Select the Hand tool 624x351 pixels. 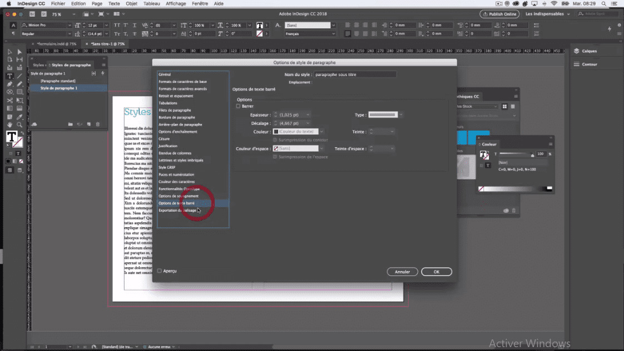coord(10,125)
